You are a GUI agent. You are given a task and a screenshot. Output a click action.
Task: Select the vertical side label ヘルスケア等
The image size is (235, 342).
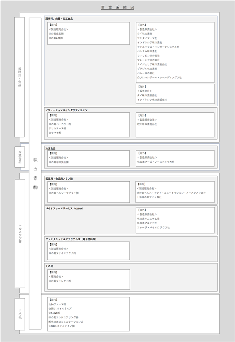(20, 234)
